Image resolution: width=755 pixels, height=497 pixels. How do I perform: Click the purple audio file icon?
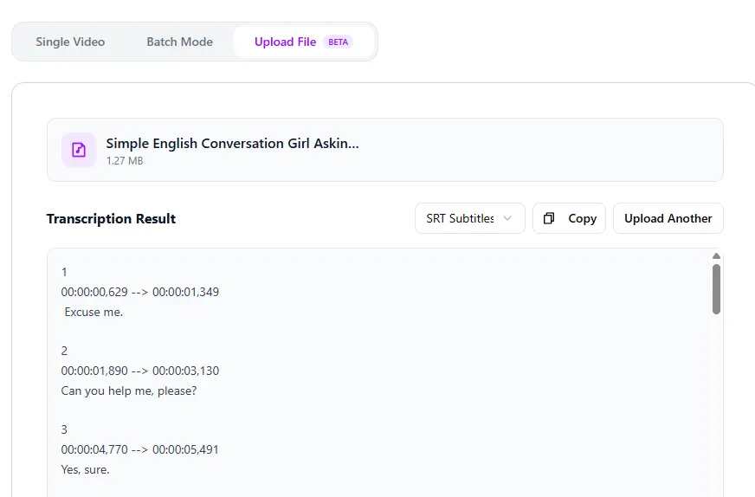79,150
